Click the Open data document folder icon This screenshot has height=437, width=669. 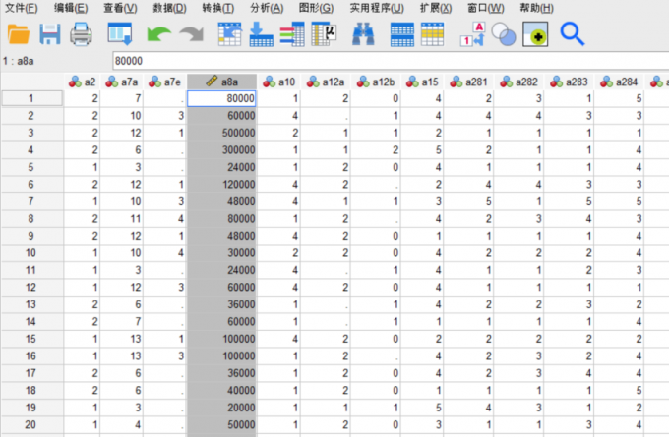[19, 34]
